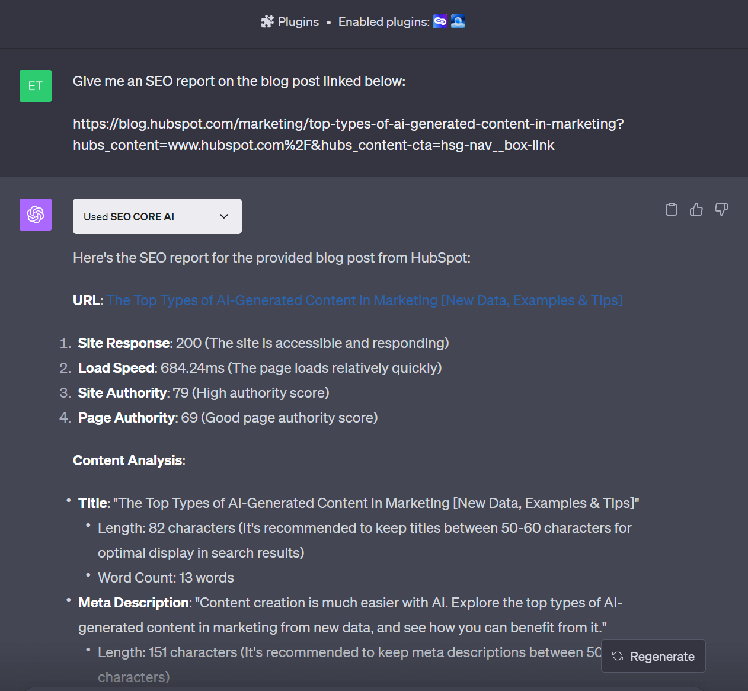
Task: Click the Plugins model label
Action: click(298, 22)
